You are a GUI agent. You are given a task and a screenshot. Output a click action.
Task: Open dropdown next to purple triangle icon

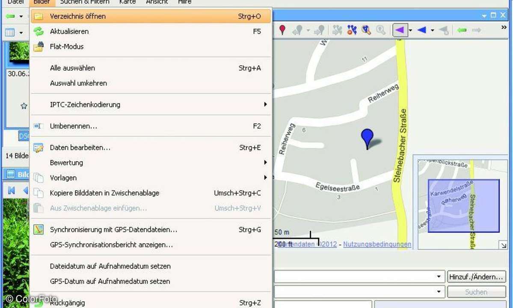410,30
